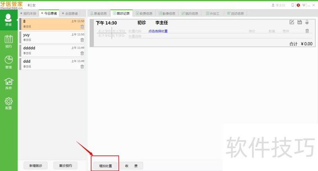
Task: Open the 外加工 tab
Action: pos(213,14)
